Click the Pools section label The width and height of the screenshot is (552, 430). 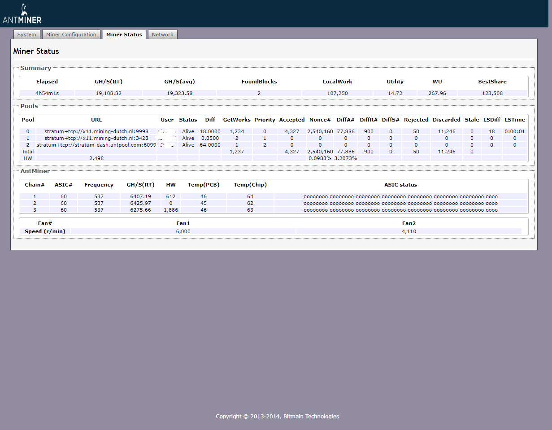29,106
